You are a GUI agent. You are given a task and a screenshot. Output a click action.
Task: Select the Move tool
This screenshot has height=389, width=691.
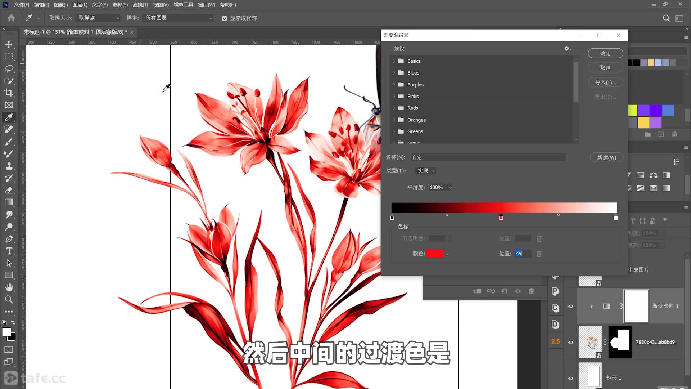tap(9, 44)
